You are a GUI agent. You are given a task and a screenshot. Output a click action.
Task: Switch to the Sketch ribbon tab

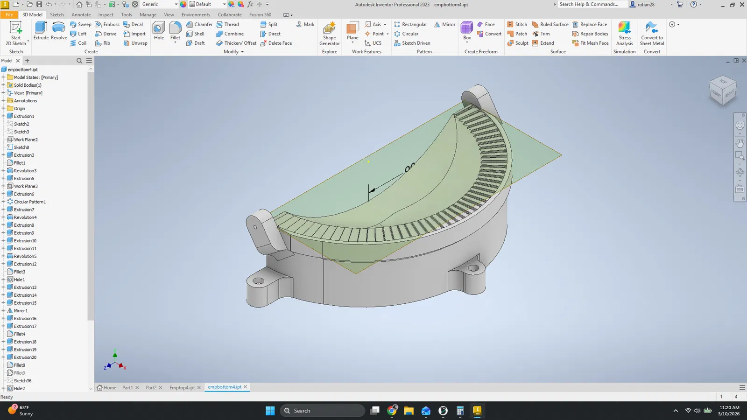click(x=57, y=14)
